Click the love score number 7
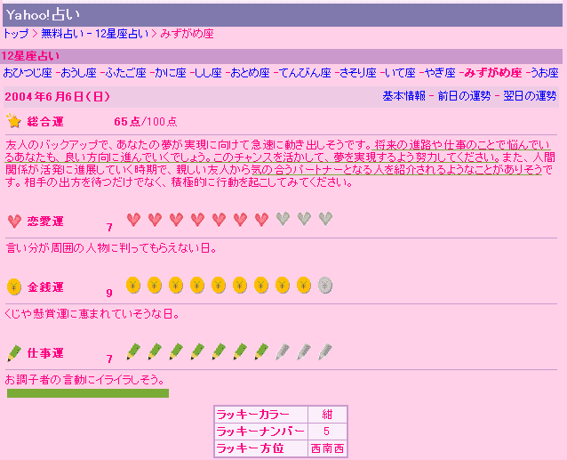 109,227
